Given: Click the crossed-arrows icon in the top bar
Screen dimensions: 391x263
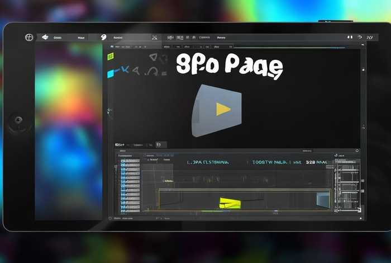Looking at the screenshot, I should [154, 37].
